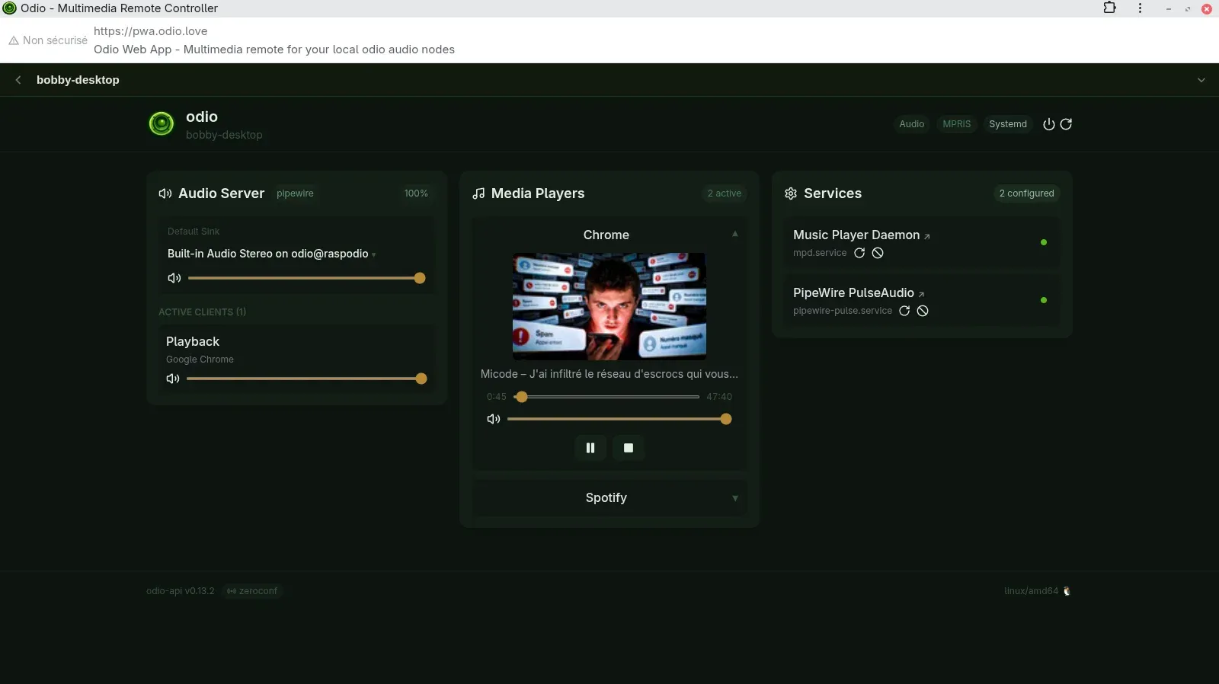Pause the Chrome media playback
Viewport: 1219px width, 684px height.
pos(590,448)
